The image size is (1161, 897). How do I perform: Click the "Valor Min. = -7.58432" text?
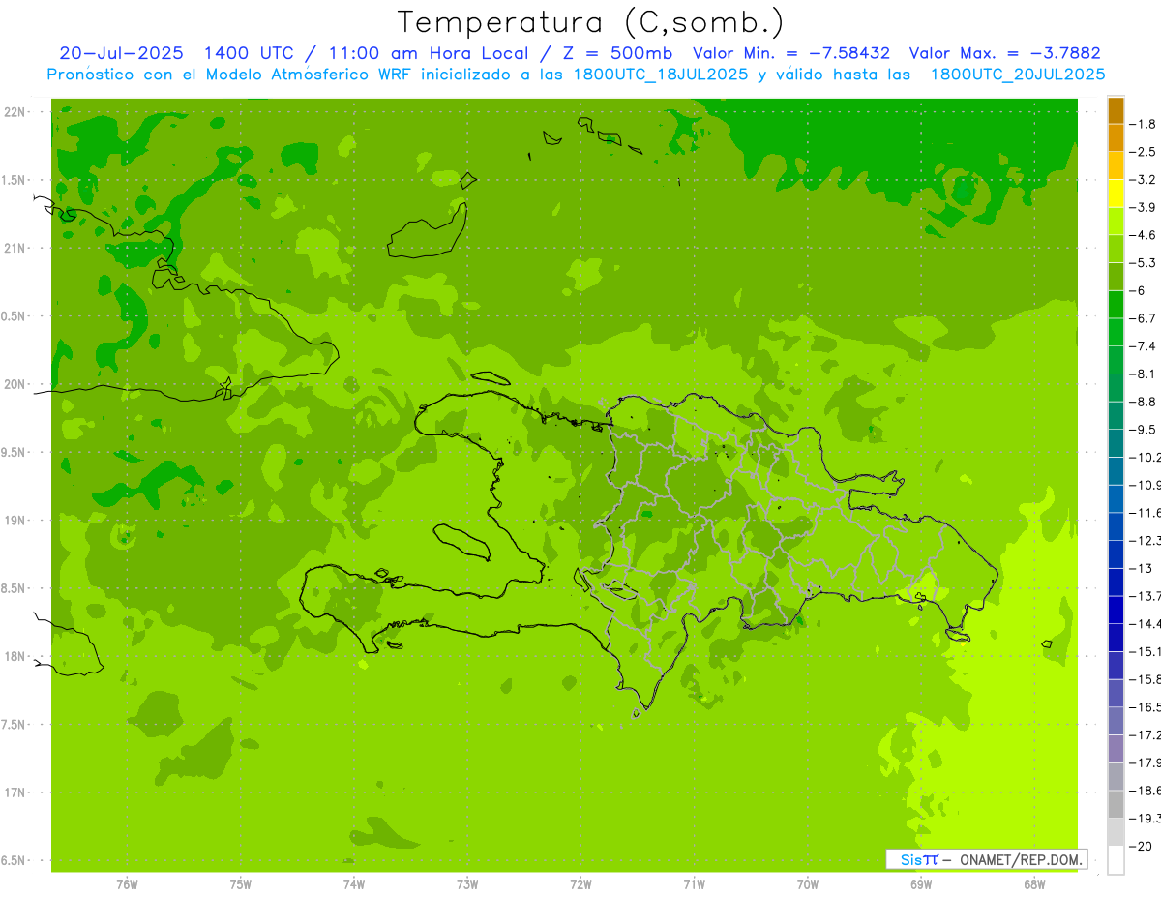click(791, 54)
